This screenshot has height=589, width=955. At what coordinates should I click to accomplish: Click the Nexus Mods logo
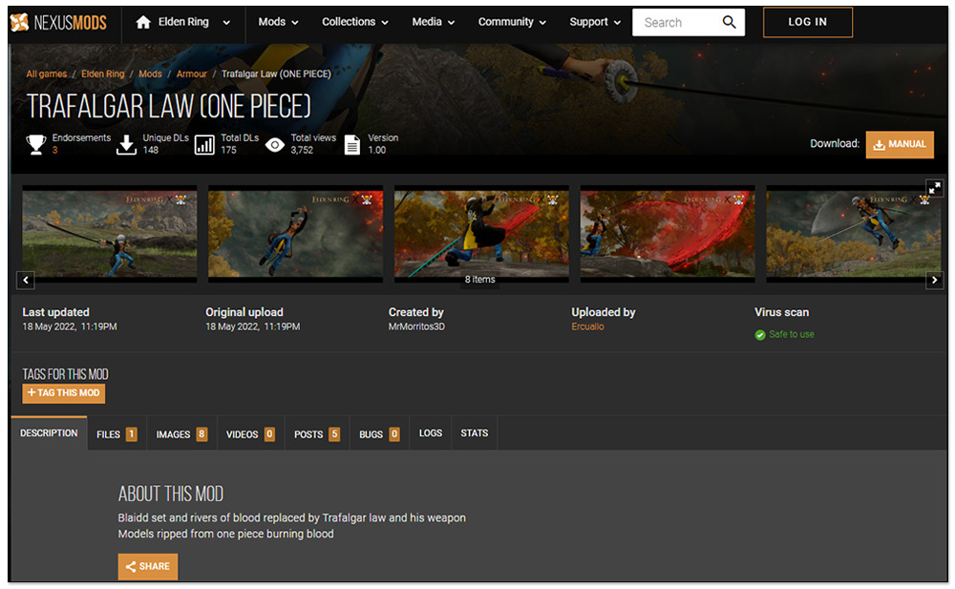58,23
